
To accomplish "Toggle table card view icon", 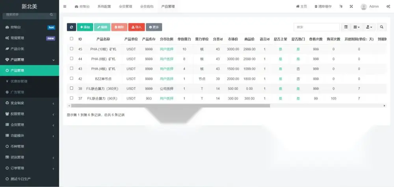I will click(x=346, y=27).
